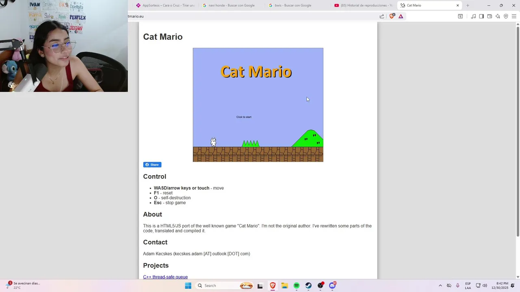Click the microphone icon in system tray
This screenshot has width=520, height=292.
click(458, 286)
